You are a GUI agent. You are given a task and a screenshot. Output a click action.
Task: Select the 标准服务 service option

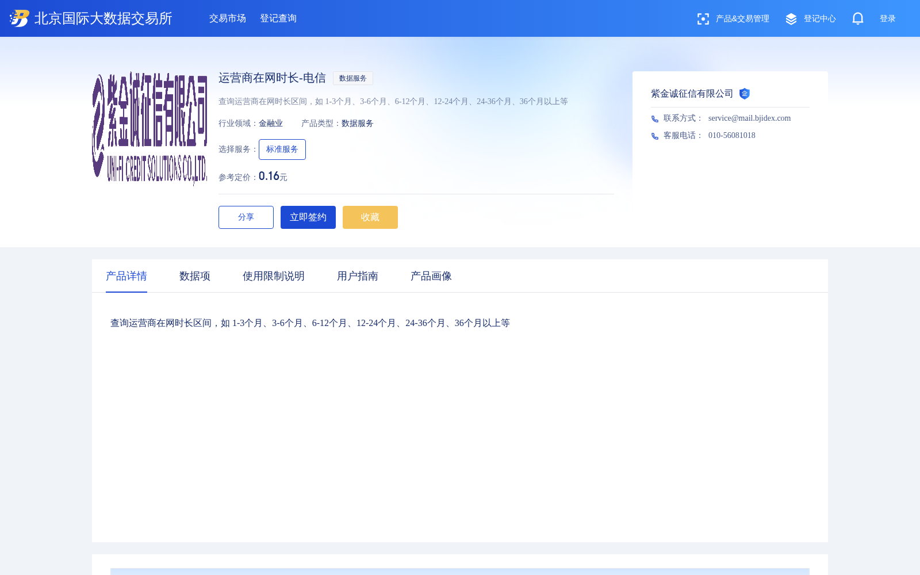click(x=282, y=149)
